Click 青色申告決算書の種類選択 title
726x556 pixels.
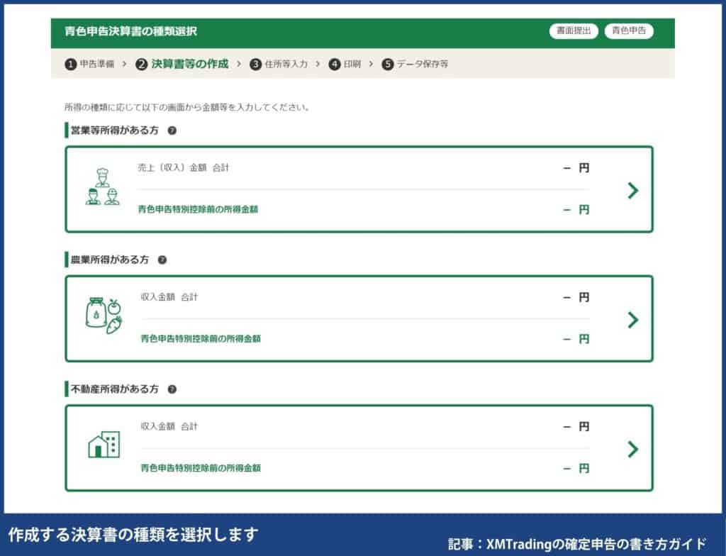pyautogui.click(x=131, y=31)
